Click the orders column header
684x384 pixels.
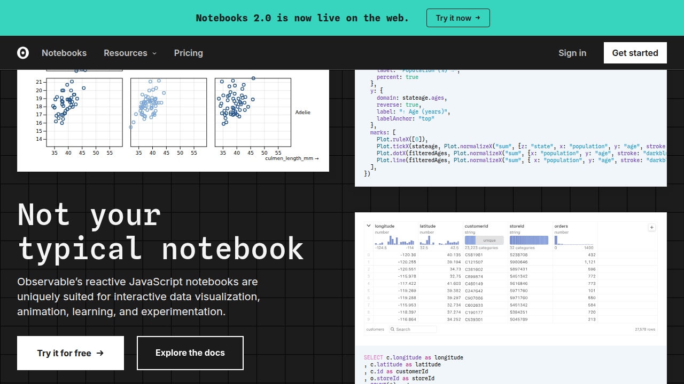coord(561,226)
